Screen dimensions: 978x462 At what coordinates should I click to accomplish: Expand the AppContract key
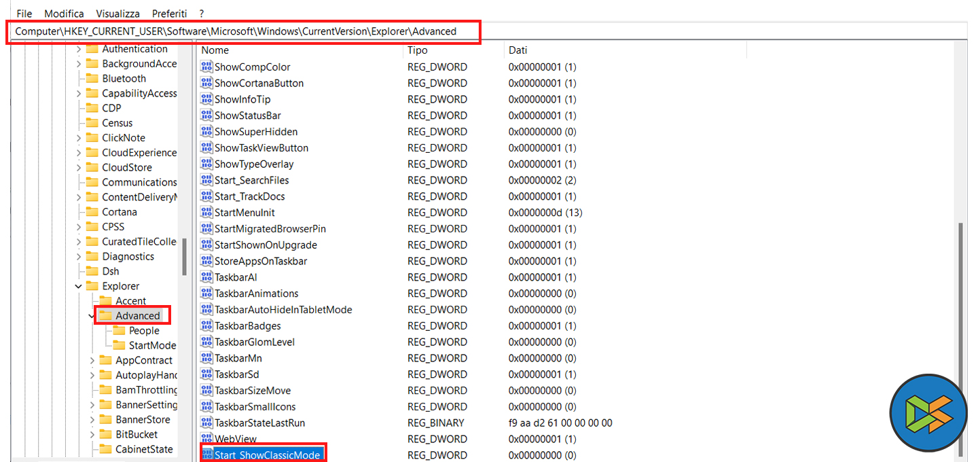(x=92, y=361)
